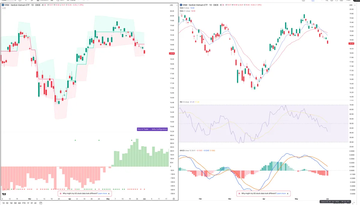Click the Feb label on right chart time axis

[200, 199]
